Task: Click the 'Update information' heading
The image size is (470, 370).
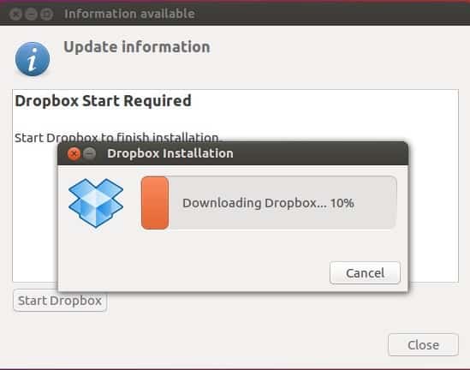Action: 137,47
